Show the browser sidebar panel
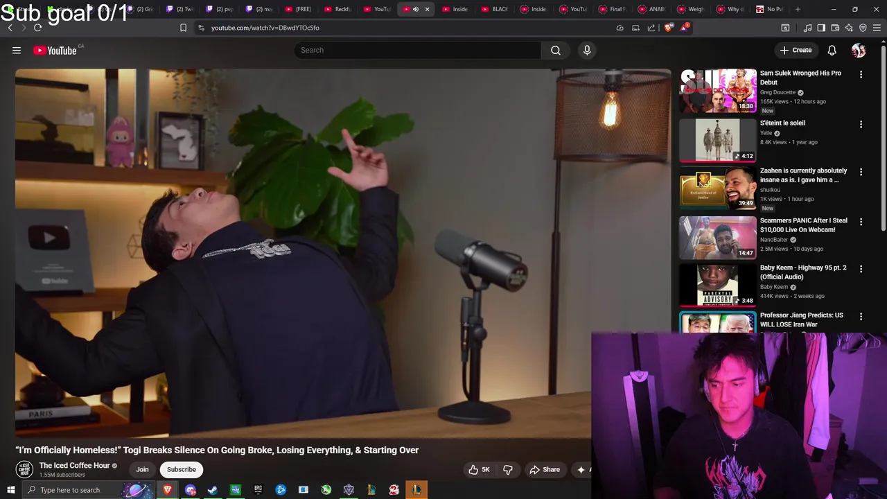This screenshot has width=887, height=499. pyautogui.click(x=821, y=28)
